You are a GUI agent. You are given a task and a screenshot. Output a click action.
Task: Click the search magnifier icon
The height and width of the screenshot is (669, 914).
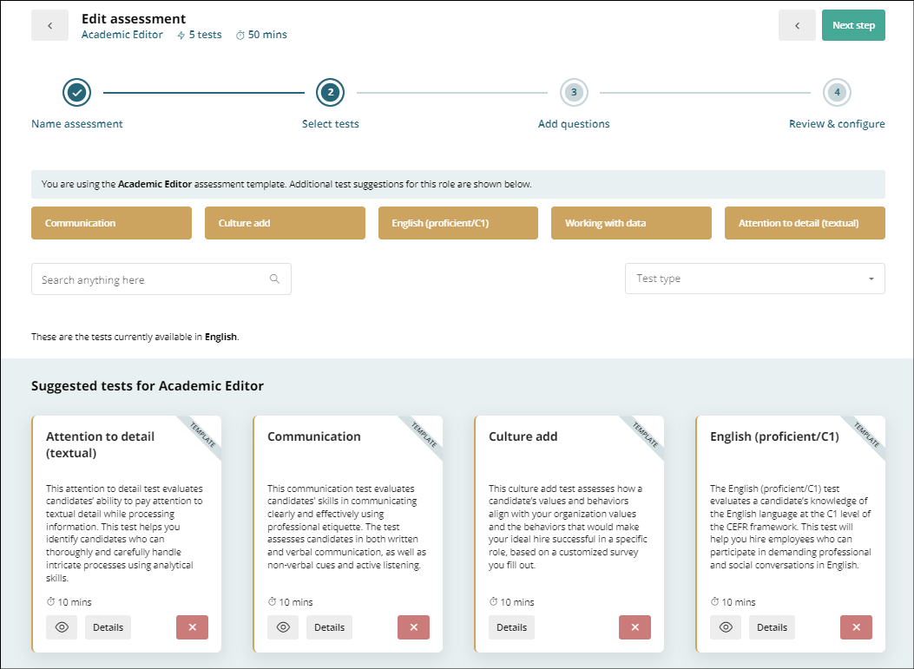coord(274,279)
